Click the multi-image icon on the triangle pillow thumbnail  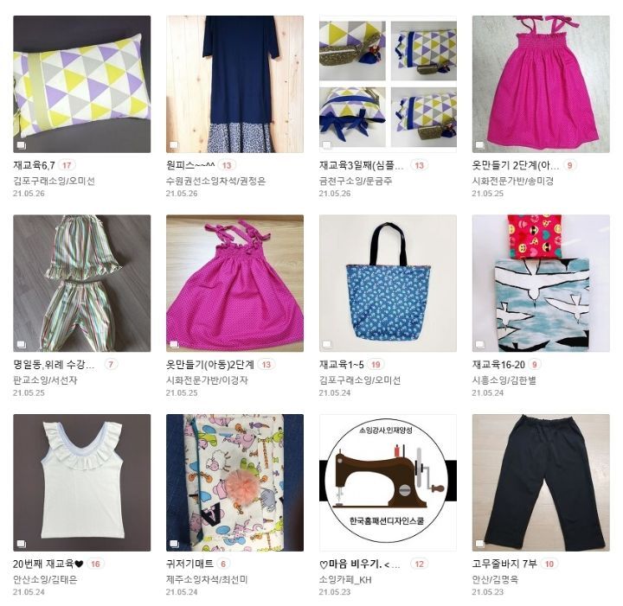(21, 145)
